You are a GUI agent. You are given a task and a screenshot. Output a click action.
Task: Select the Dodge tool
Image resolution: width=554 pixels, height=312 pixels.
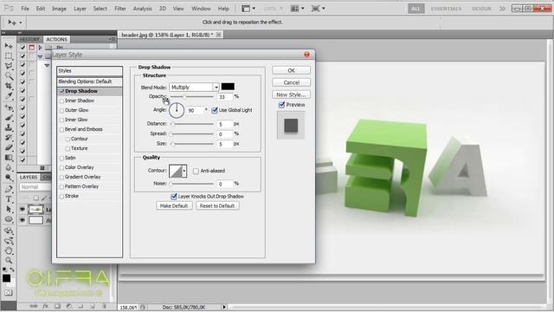tap(9, 177)
